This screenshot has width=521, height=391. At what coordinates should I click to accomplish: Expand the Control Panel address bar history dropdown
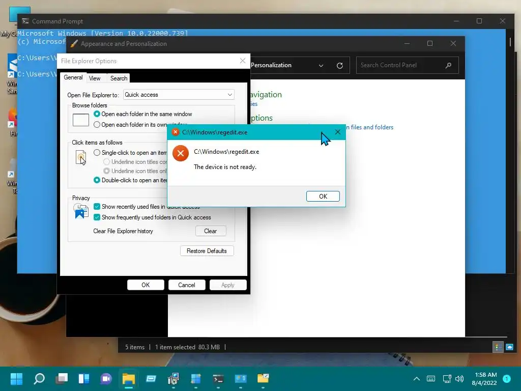click(321, 66)
